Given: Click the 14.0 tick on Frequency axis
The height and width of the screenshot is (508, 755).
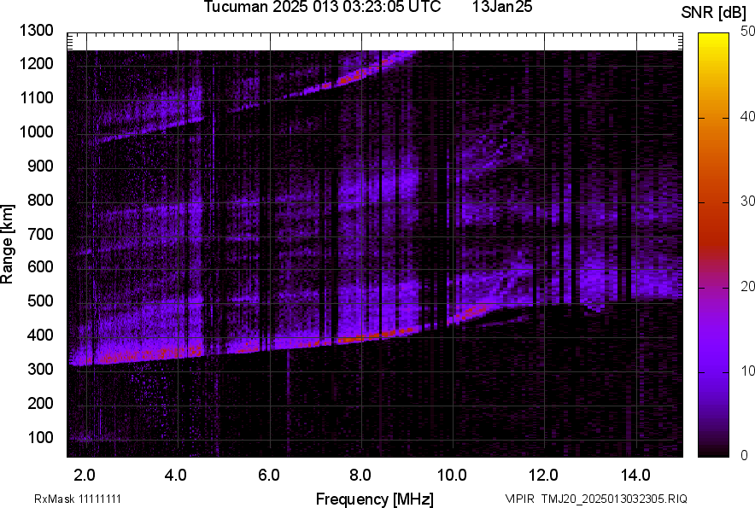Looking at the screenshot, I should (x=635, y=475).
